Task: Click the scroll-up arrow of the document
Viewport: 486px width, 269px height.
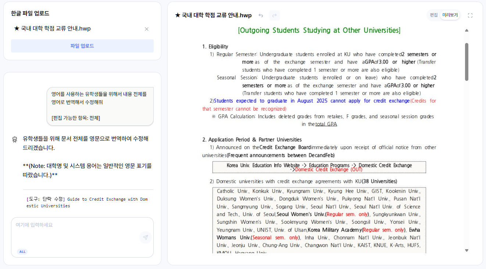Action: click(467, 31)
